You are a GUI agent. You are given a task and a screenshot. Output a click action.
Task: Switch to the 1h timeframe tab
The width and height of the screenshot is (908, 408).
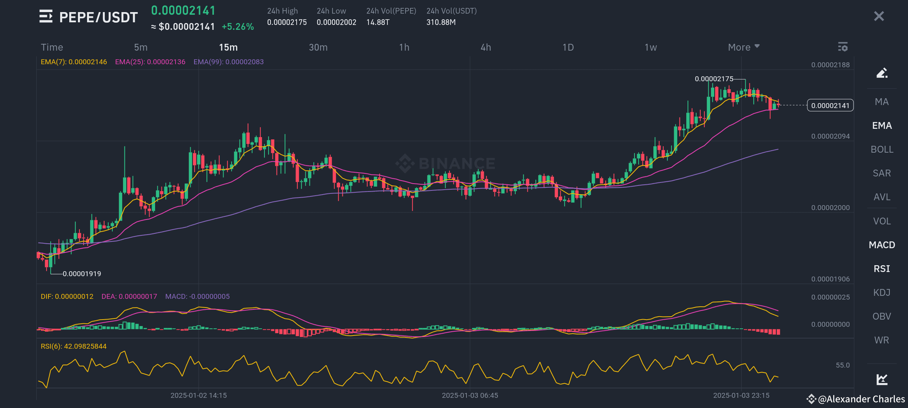coord(404,47)
